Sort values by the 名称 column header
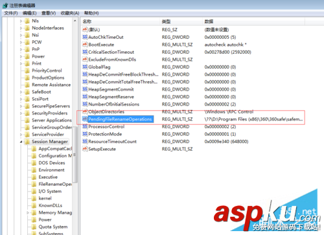324x235 pixels. coord(121,21)
